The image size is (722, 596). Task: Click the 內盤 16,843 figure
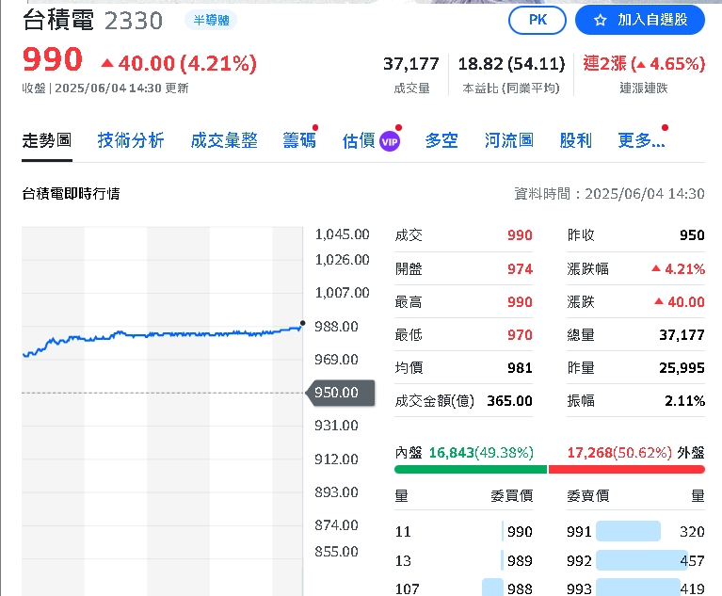tap(451, 453)
